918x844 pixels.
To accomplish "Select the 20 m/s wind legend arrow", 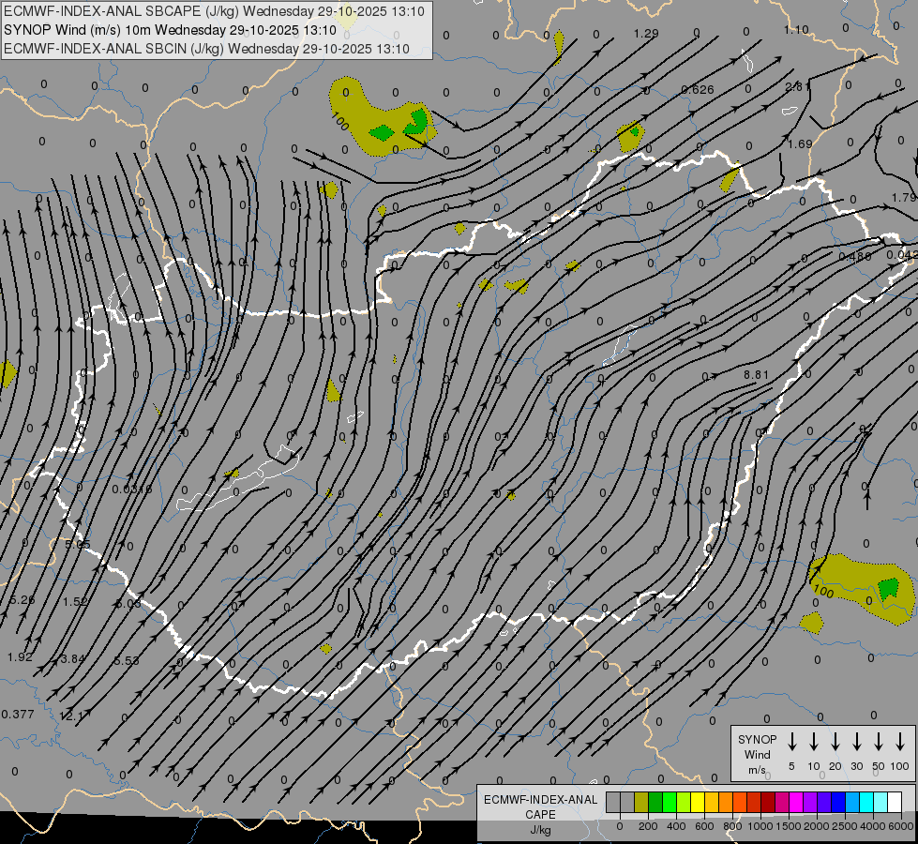I will click(835, 742).
